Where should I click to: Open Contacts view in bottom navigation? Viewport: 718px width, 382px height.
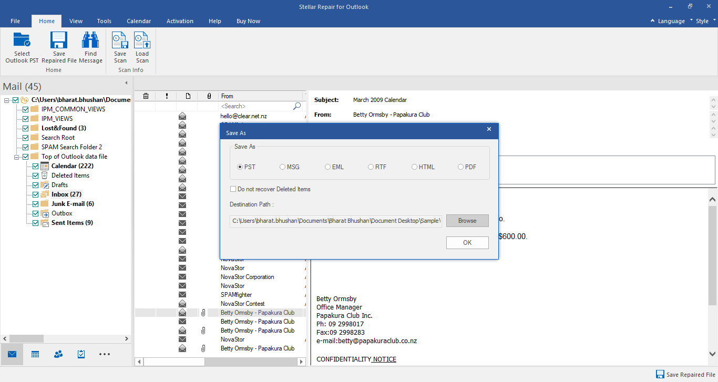pos(58,354)
